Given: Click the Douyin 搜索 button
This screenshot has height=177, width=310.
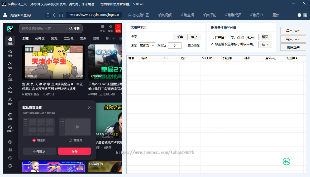Looking at the screenshot, I should (75, 29).
